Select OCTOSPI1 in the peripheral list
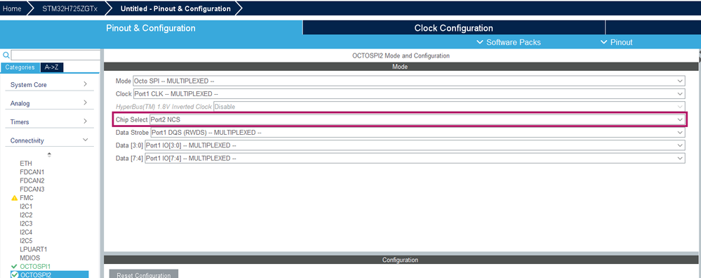 pyautogui.click(x=35, y=266)
